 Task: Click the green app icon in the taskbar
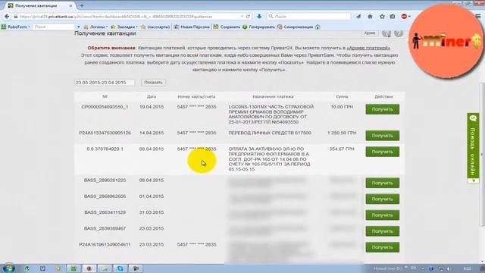coord(74,268)
